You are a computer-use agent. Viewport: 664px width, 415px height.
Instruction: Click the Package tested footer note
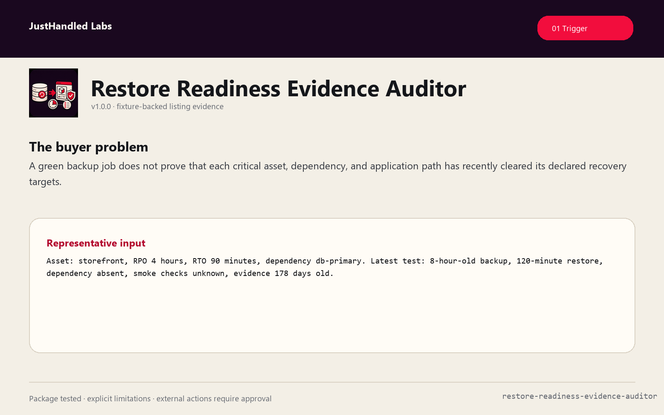tap(150, 399)
